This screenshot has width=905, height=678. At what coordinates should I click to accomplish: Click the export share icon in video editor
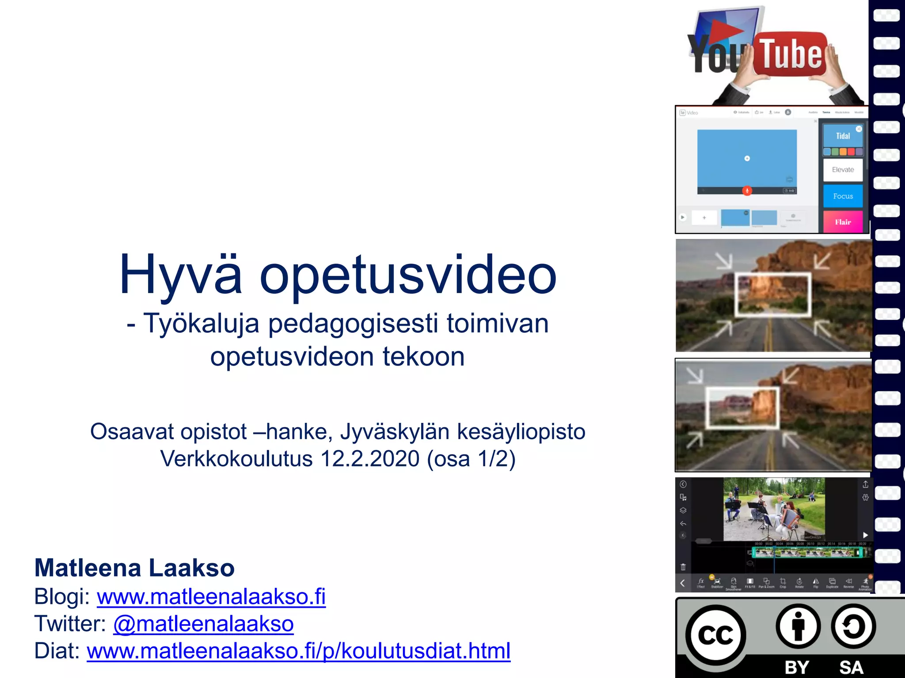(x=865, y=484)
